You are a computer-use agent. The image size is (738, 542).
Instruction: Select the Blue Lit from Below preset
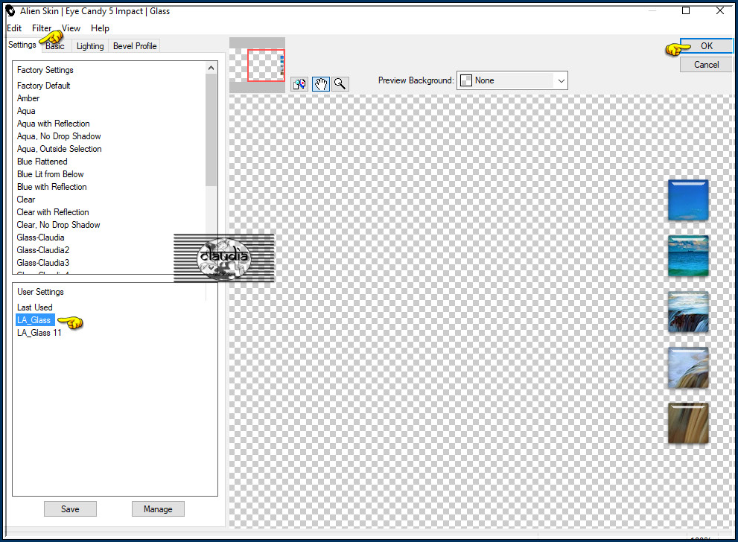pos(51,174)
